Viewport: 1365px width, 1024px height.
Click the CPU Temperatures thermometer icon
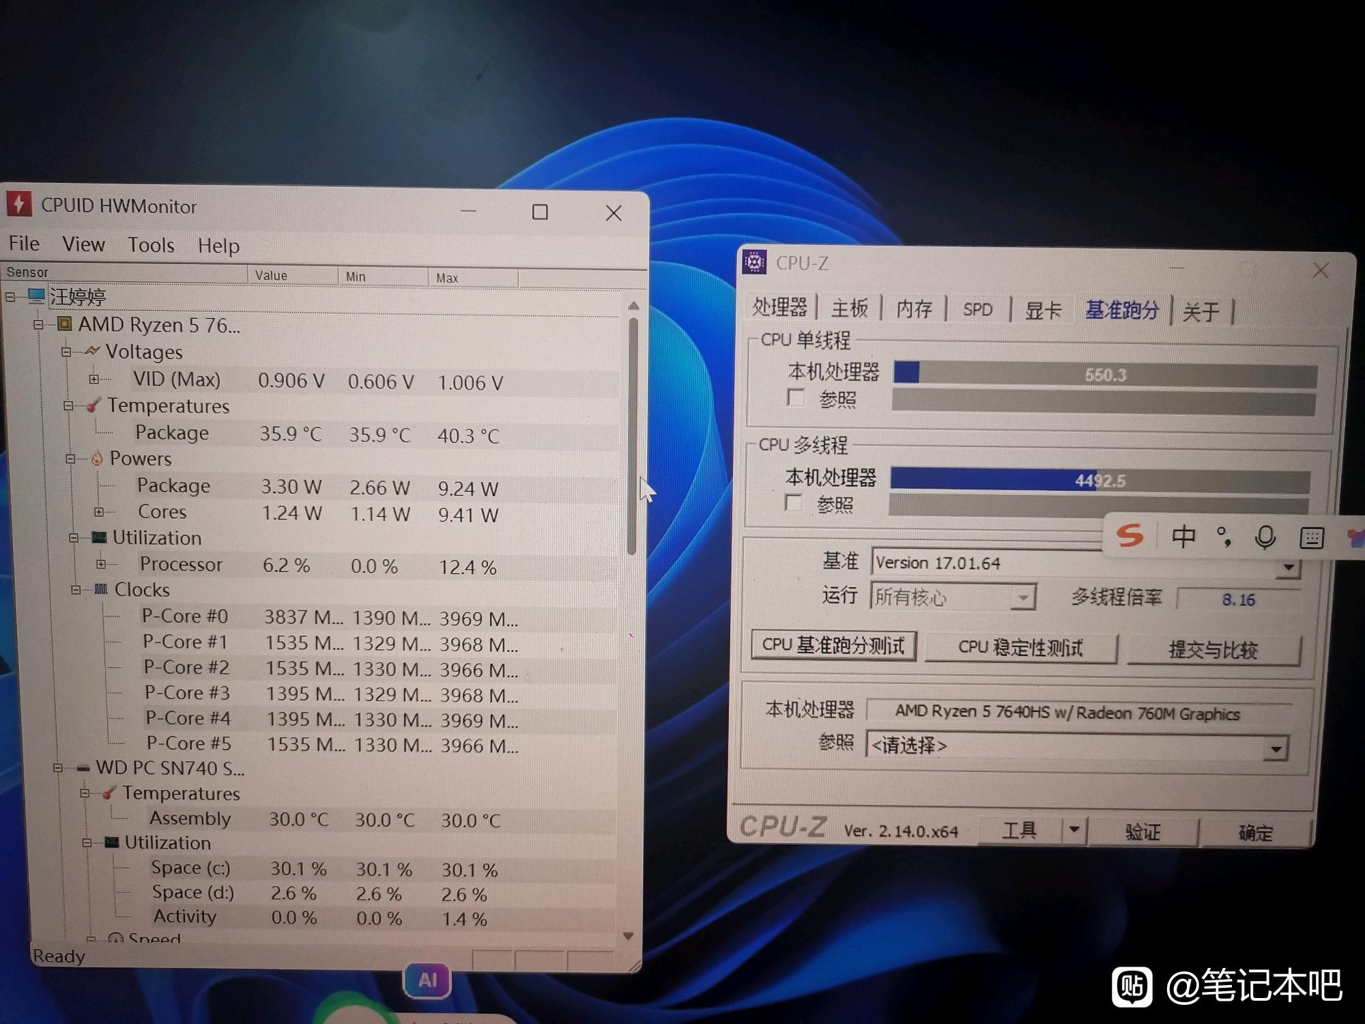tap(94, 405)
